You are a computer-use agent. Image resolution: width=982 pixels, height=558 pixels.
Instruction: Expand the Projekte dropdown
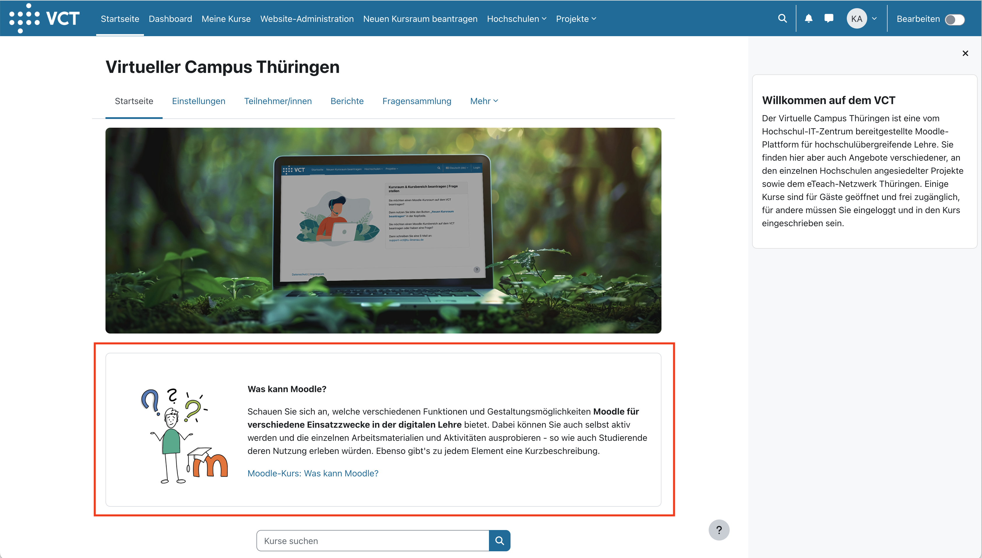coord(576,18)
